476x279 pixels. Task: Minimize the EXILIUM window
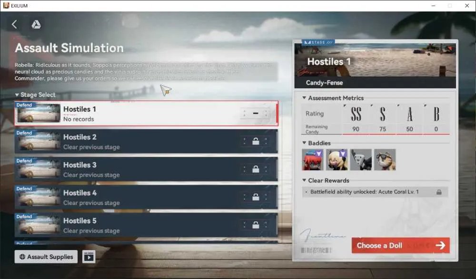433,6
